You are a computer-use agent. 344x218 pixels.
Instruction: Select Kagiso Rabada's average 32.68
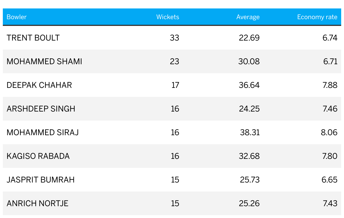(249, 156)
